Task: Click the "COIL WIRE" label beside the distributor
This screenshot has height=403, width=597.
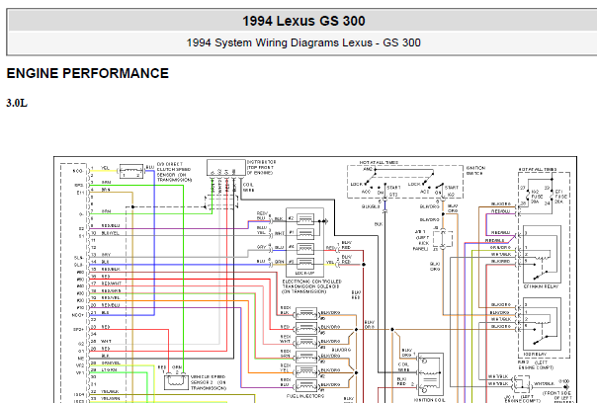Action: click(x=248, y=188)
